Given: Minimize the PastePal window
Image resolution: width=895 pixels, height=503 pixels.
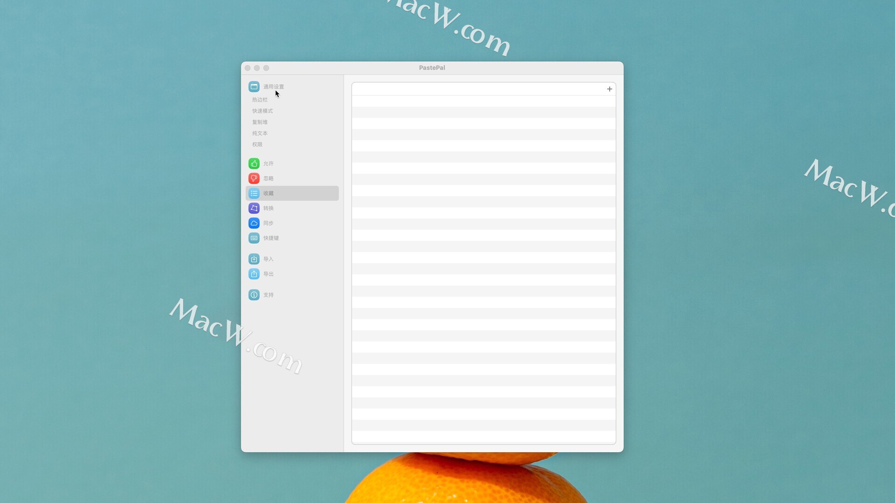Looking at the screenshot, I should (257, 68).
